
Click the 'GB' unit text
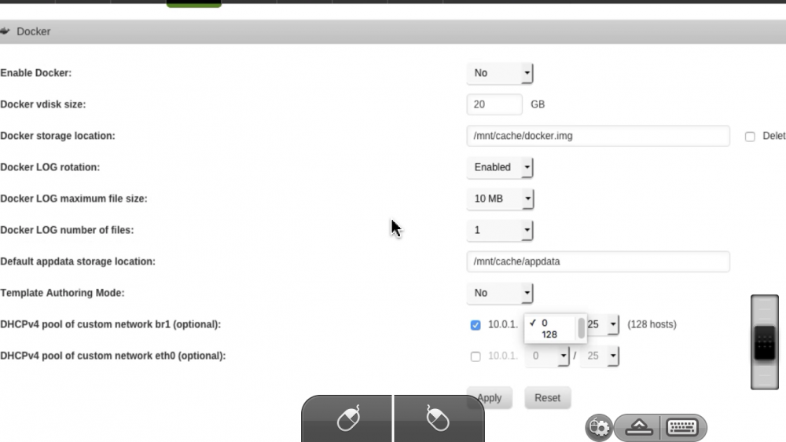(x=538, y=104)
